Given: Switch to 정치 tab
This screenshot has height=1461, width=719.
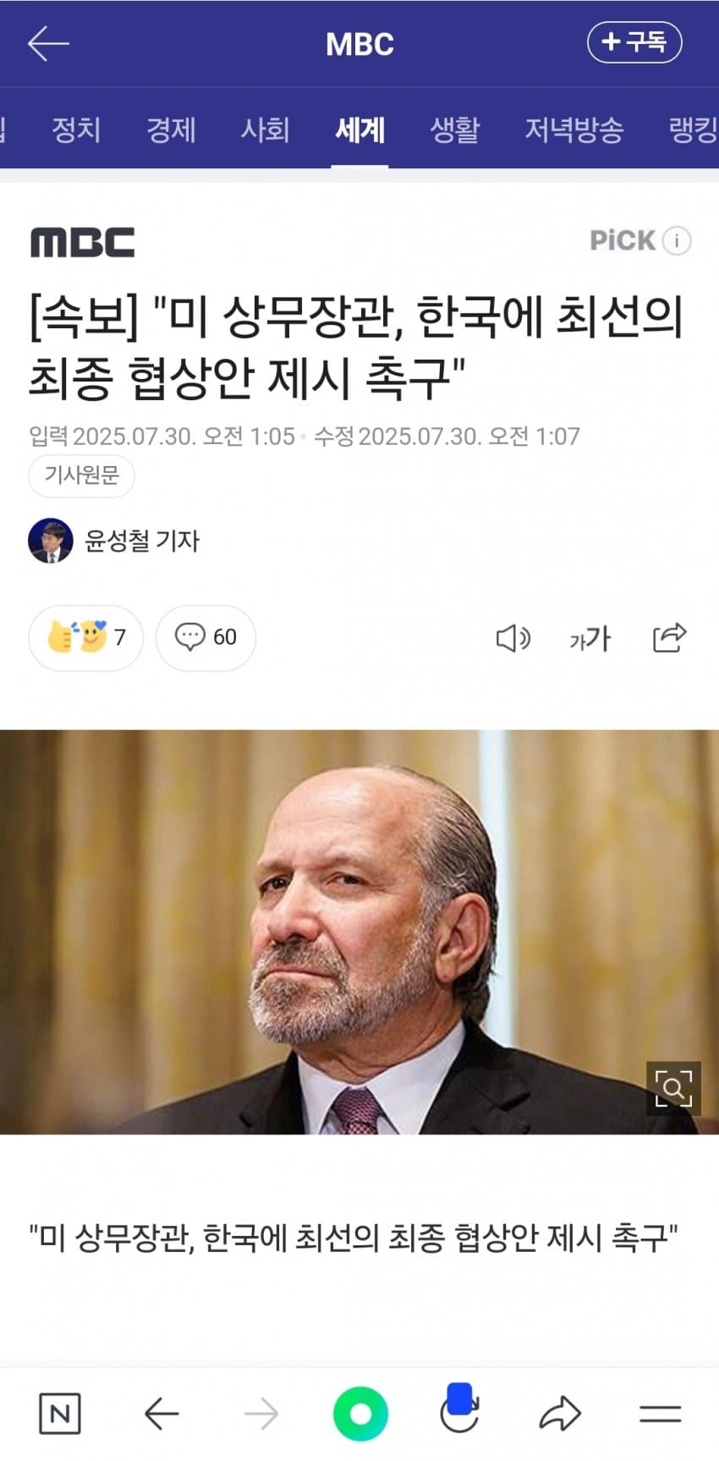Looking at the screenshot, I should [x=76, y=129].
